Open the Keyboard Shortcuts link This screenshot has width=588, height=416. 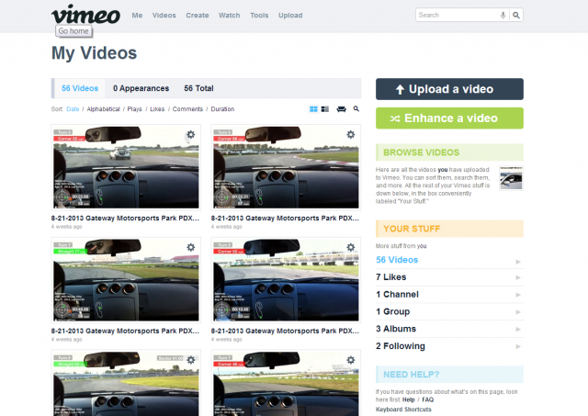coord(403,410)
